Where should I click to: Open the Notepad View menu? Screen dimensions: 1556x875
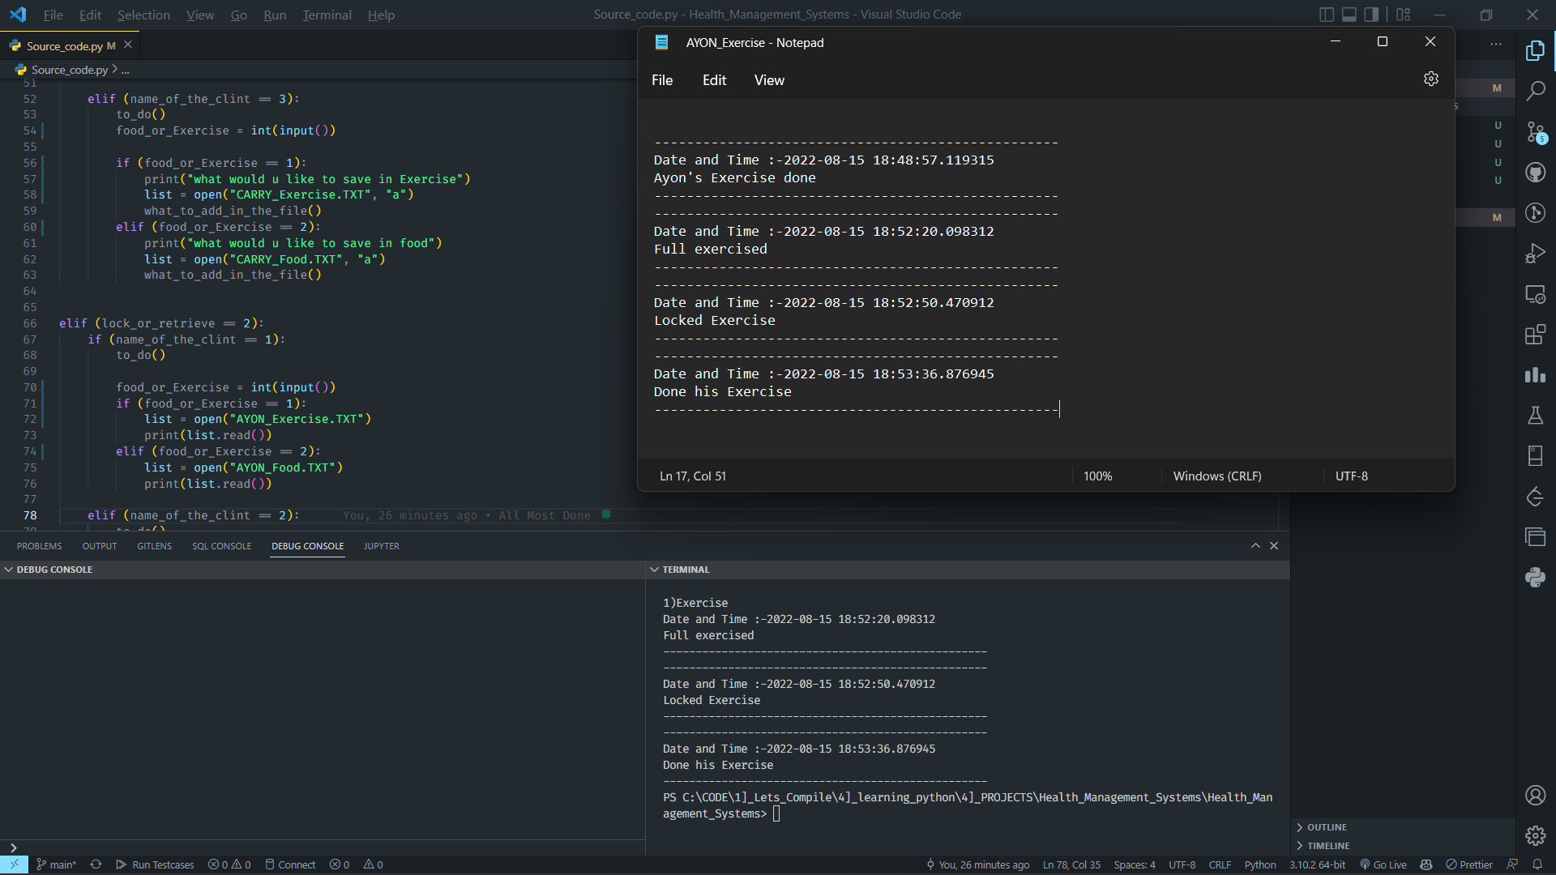[769, 80]
